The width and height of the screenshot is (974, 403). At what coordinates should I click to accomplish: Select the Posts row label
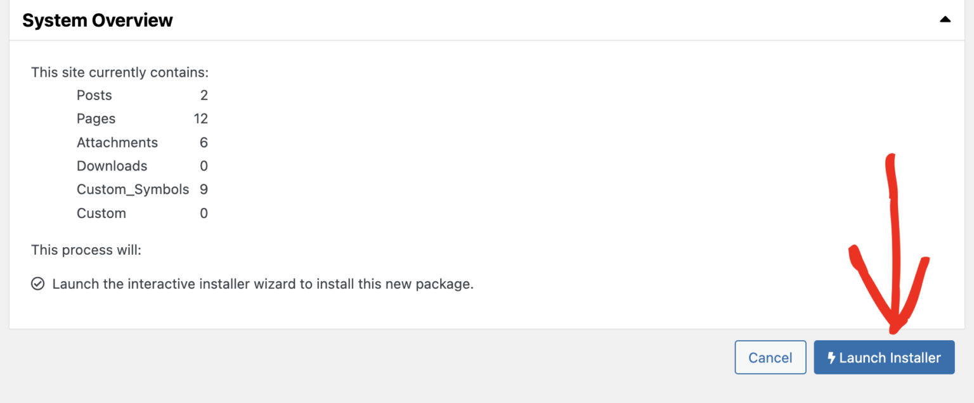pyautogui.click(x=94, y=95)
